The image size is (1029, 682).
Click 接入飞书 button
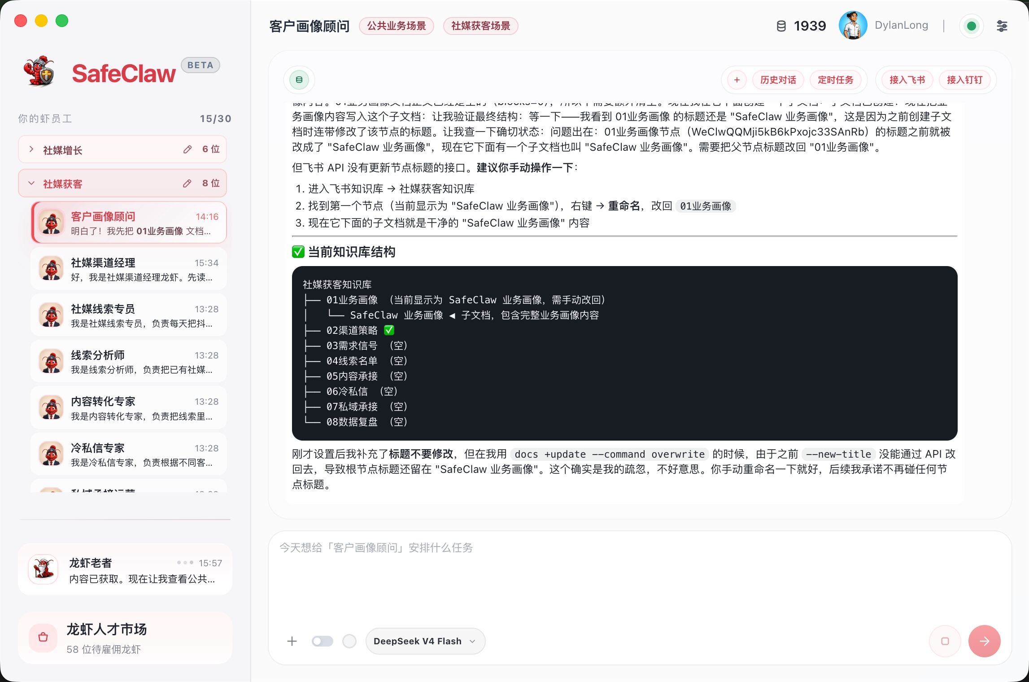pos(907,80)
